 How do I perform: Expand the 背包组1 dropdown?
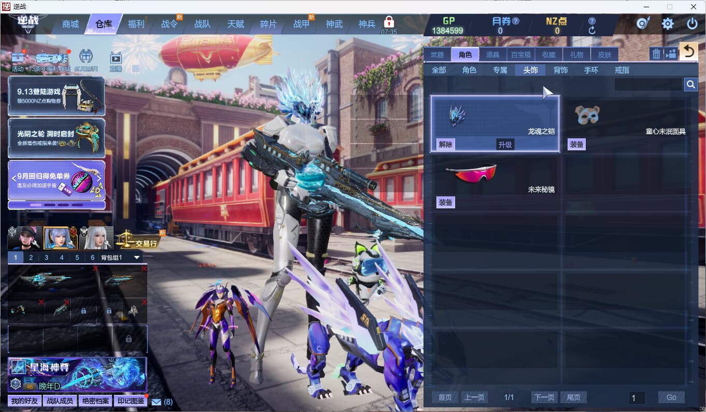[137, 258]
